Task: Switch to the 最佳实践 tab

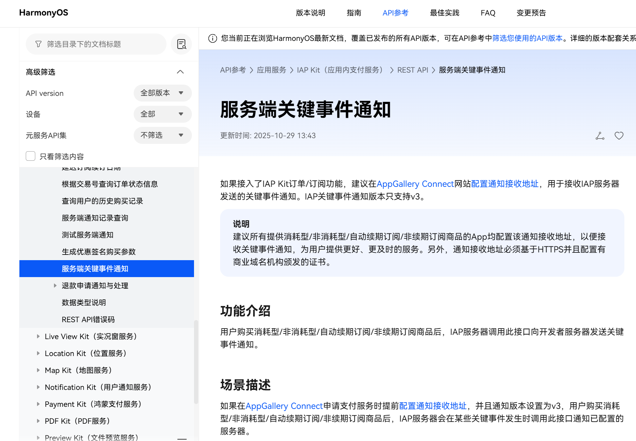Action: [444, 13]
